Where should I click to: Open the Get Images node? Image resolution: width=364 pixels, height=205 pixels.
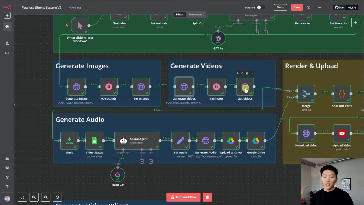point(141,87)
